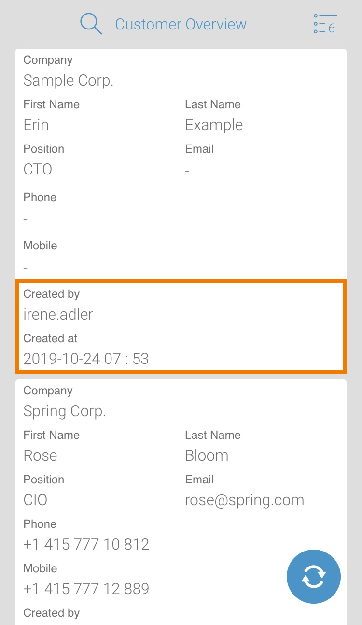This screenshot has width=362, height=625.
Task: Tap phone number +1 415 777 10 812
Action: pyautogui.click(x=86, y=544)
